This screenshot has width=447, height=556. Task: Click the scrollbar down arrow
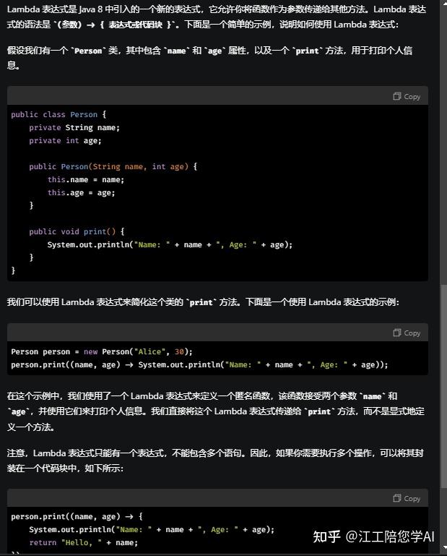(443, 548)
